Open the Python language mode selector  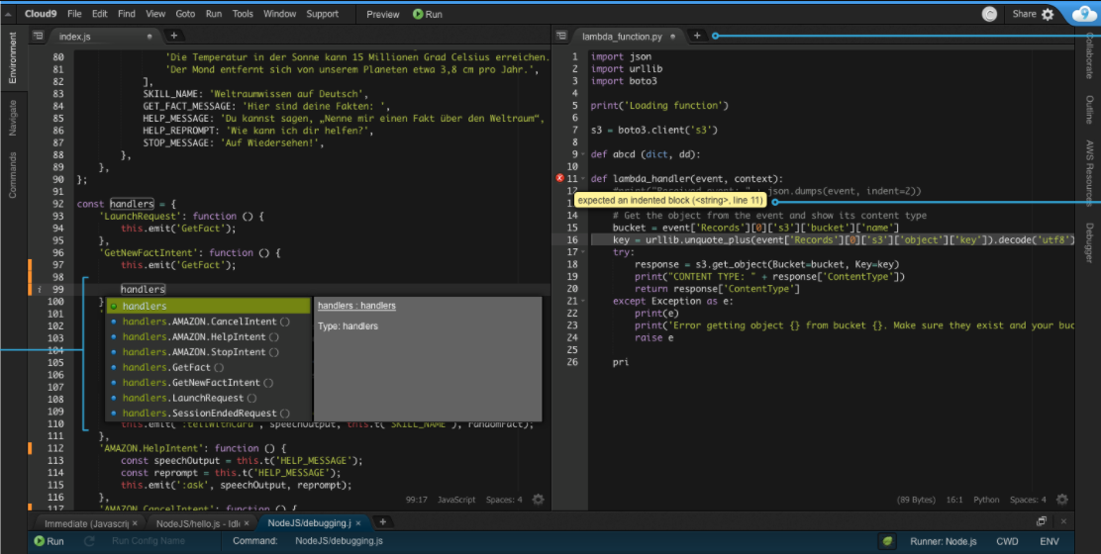(986, 500)
